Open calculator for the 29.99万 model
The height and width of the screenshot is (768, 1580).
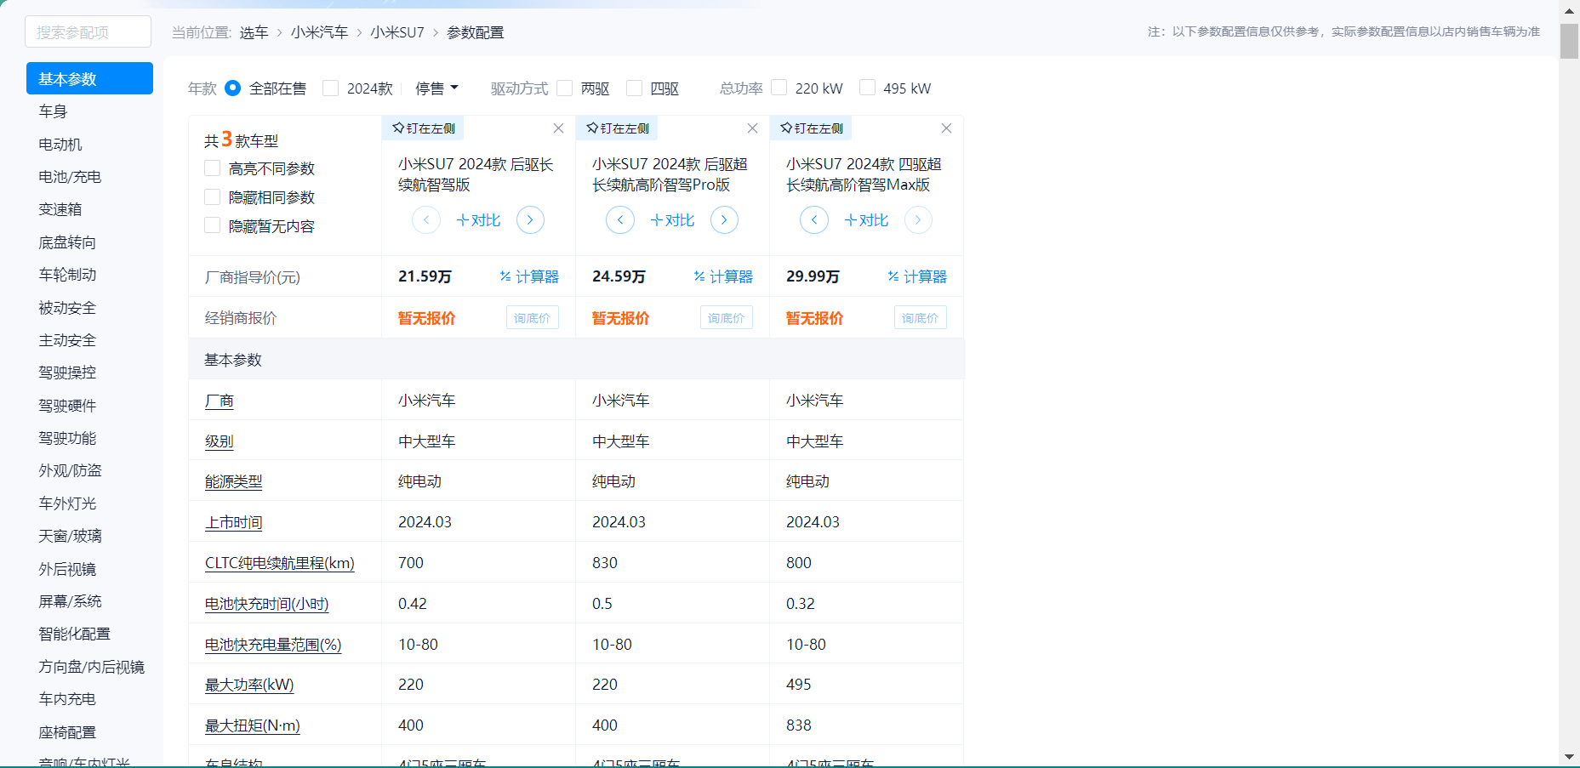pos(917,277)
